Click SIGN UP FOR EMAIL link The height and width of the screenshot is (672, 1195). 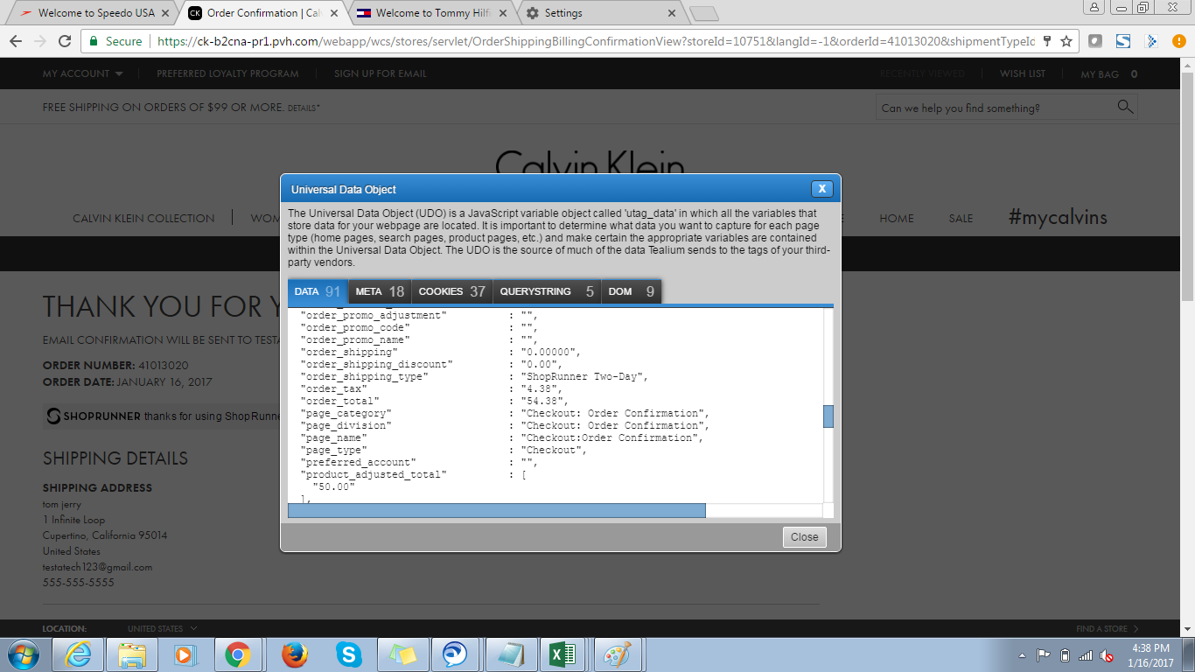coord(381,73)
